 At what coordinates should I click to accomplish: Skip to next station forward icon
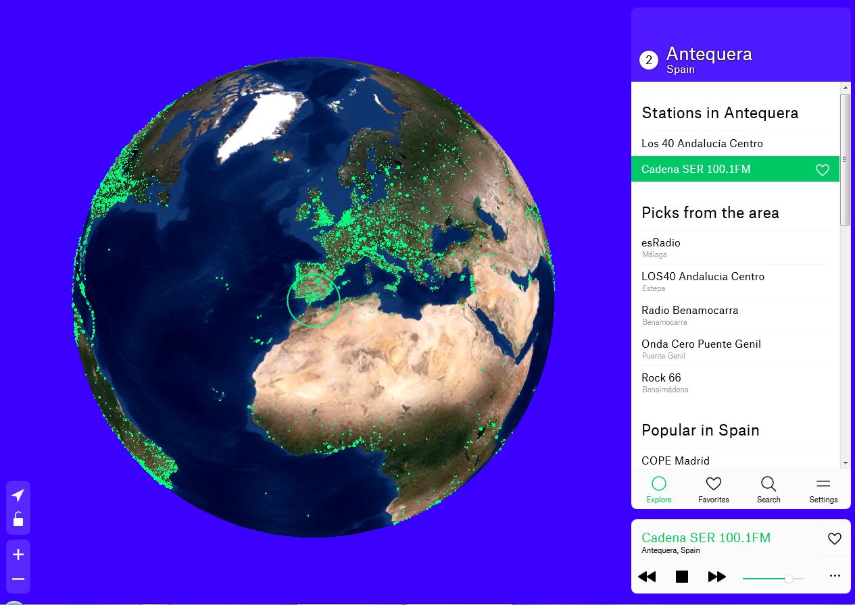tap(717, 577)
